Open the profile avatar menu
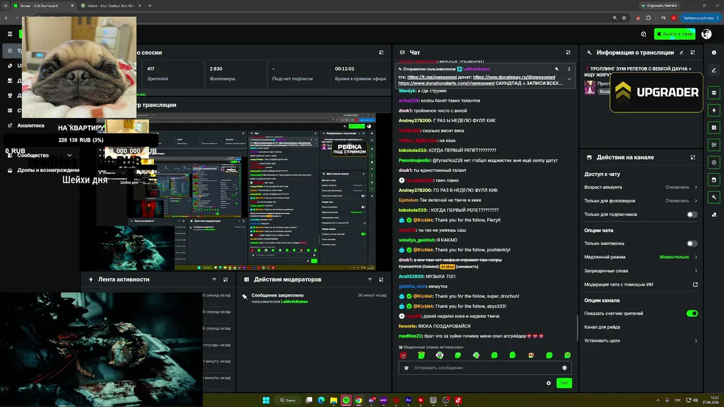The height and width of the screenshot is (407, 724). 706,34
